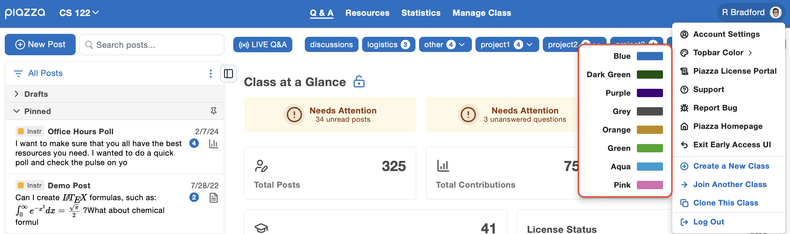Click the unlock icon beside Class at a Glance
790x234 pixels.
tap(359, 82)
